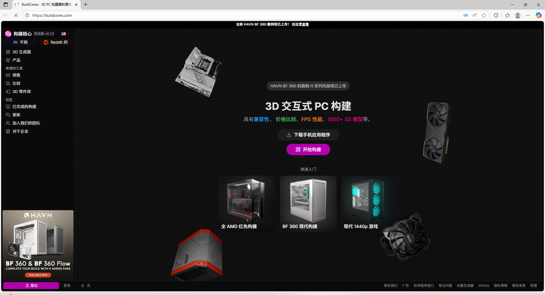Screen dimensions: 545x295
Task: Click the HAVN BF 360 advertisement
Action: point(38,245)
